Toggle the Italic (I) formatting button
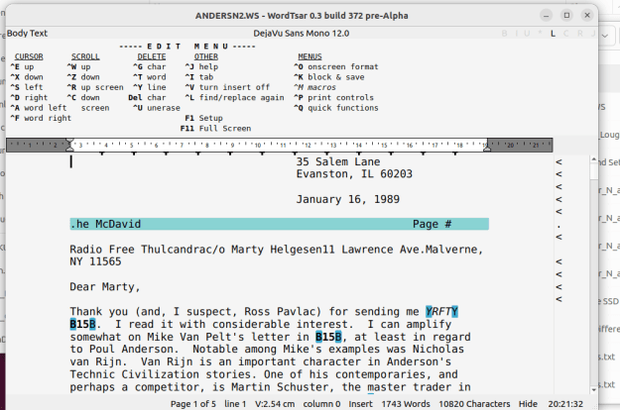Image resolution: width=620 pixels, height=410 pixels. (x=519, y=34)
